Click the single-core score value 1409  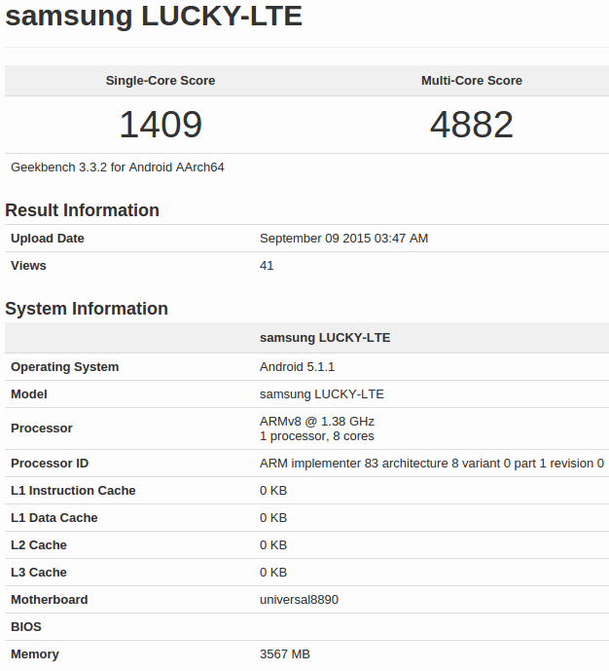[161, 125]
